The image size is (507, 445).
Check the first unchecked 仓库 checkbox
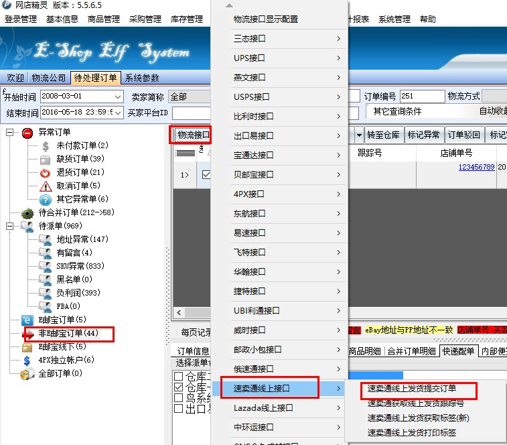(178, 376)
